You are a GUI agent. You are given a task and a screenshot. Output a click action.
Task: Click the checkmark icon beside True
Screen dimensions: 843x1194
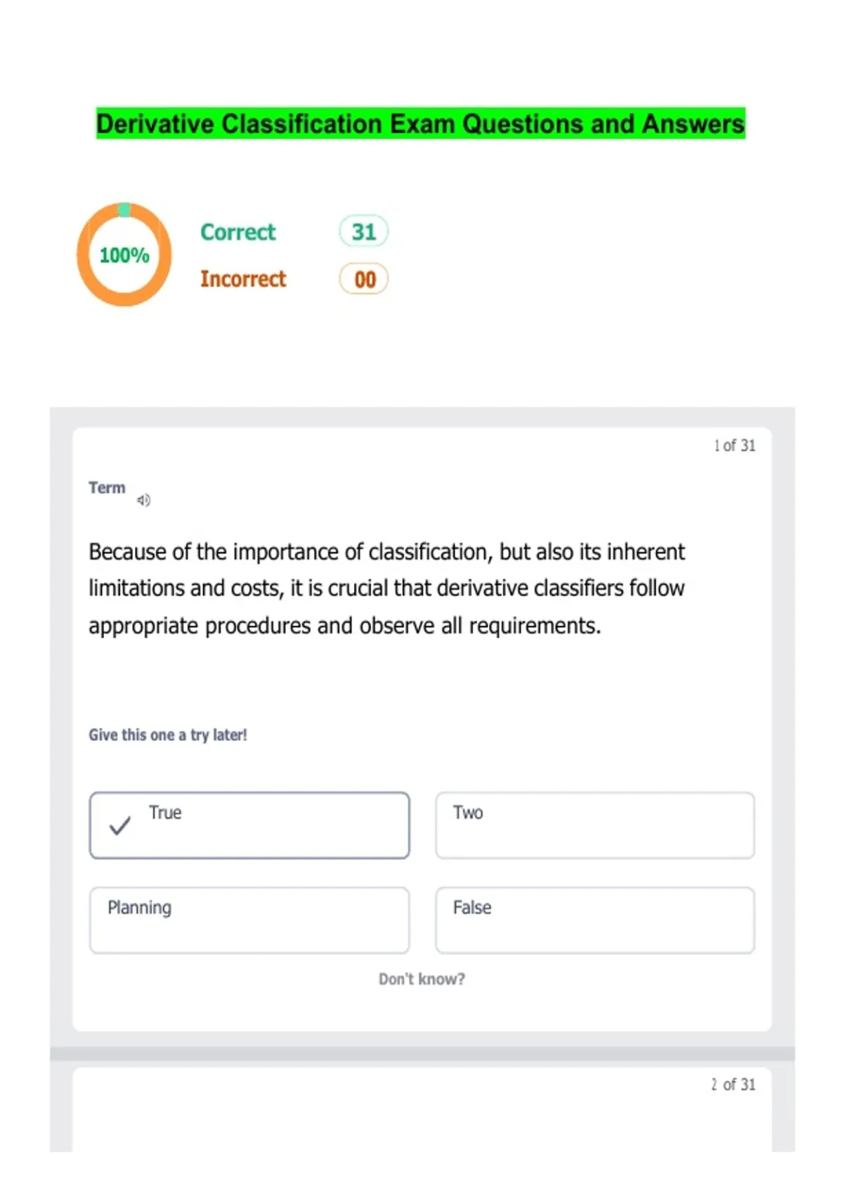(120, 826)
